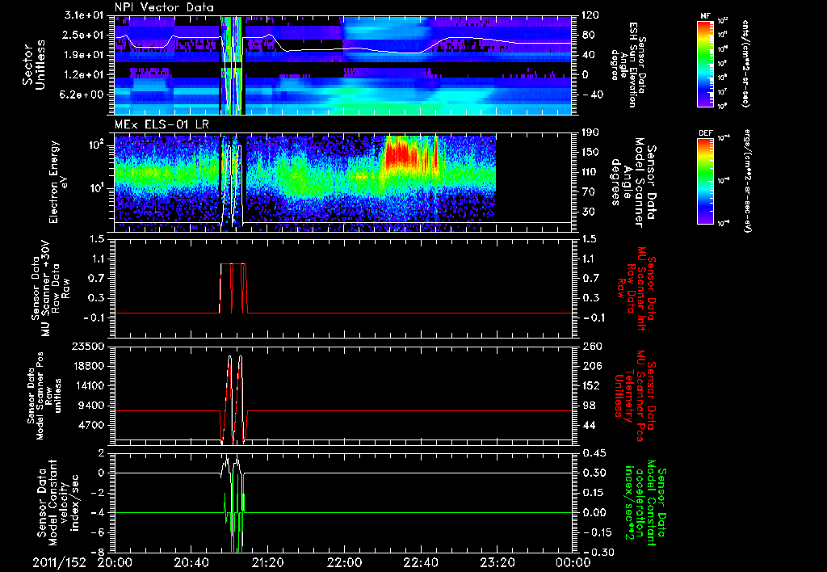Click the red square pulse in the MU Scanner plot
This screenshot has height=572, width=827.
click(233, 288)
